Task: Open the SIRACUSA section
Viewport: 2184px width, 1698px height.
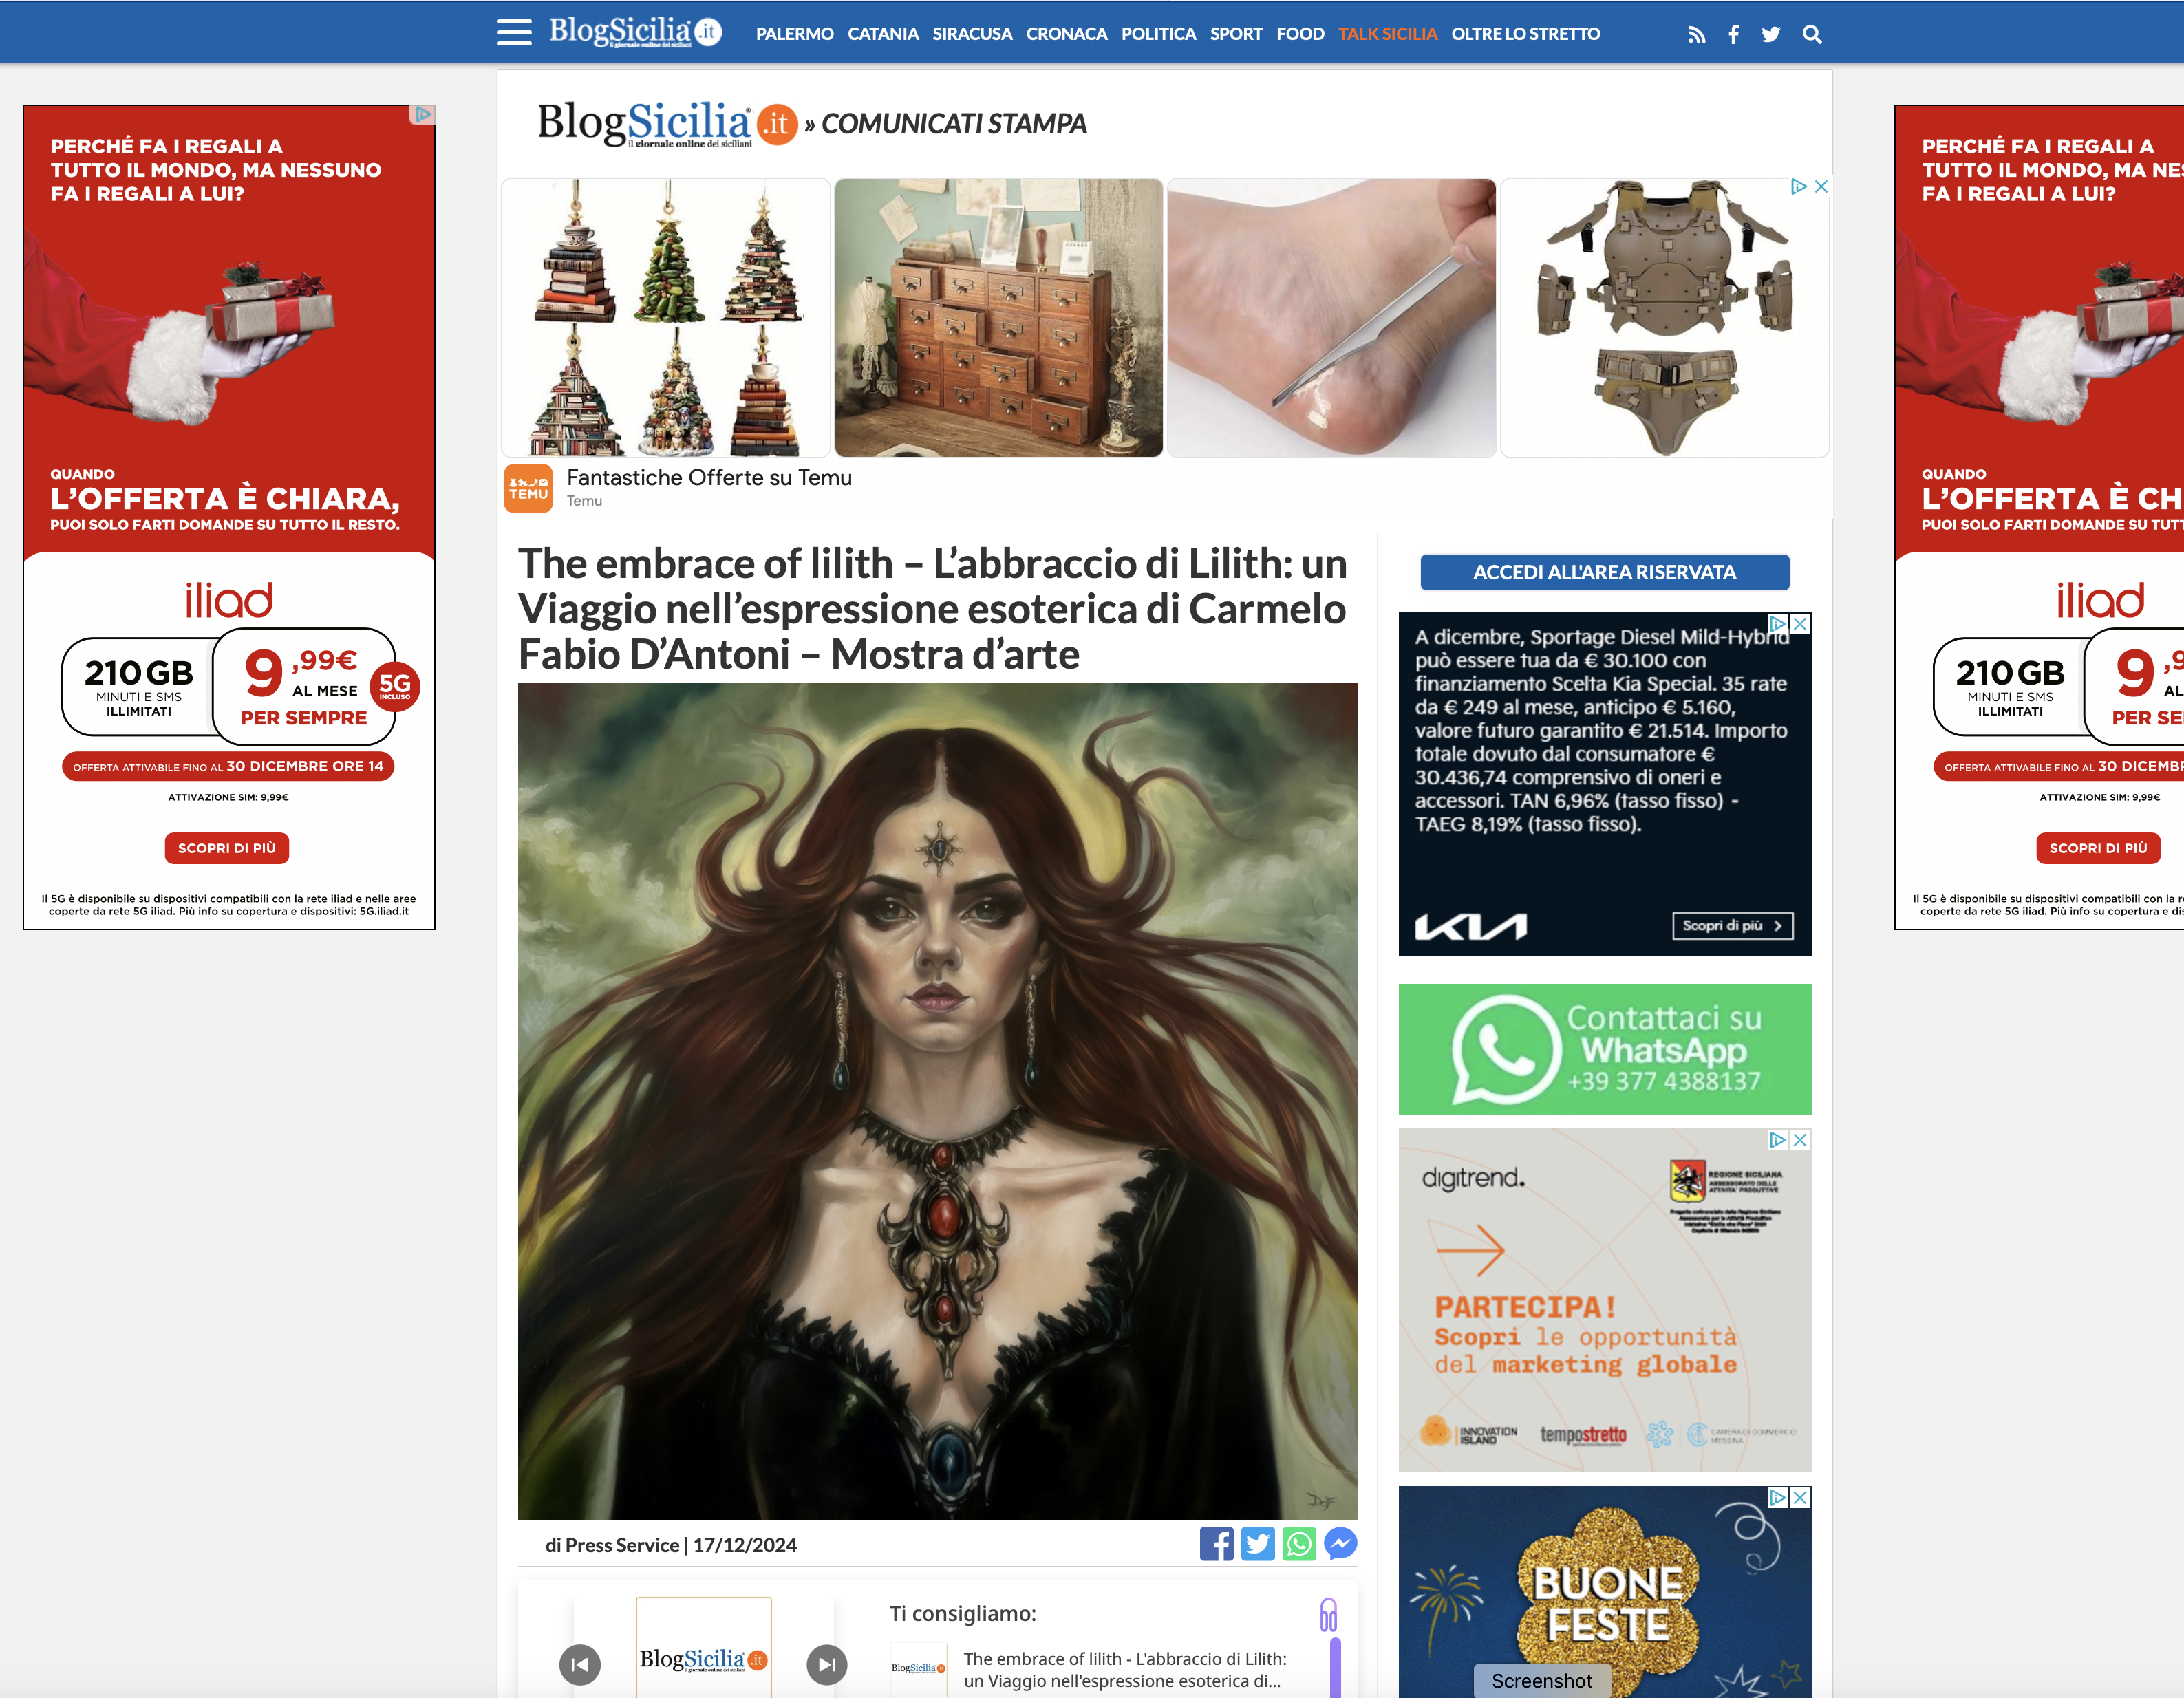Action: [x=972, y=34]
